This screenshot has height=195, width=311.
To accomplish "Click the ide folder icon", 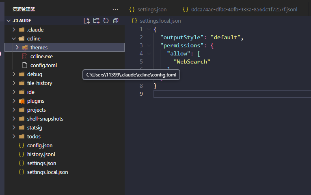I will coord(22,92).
